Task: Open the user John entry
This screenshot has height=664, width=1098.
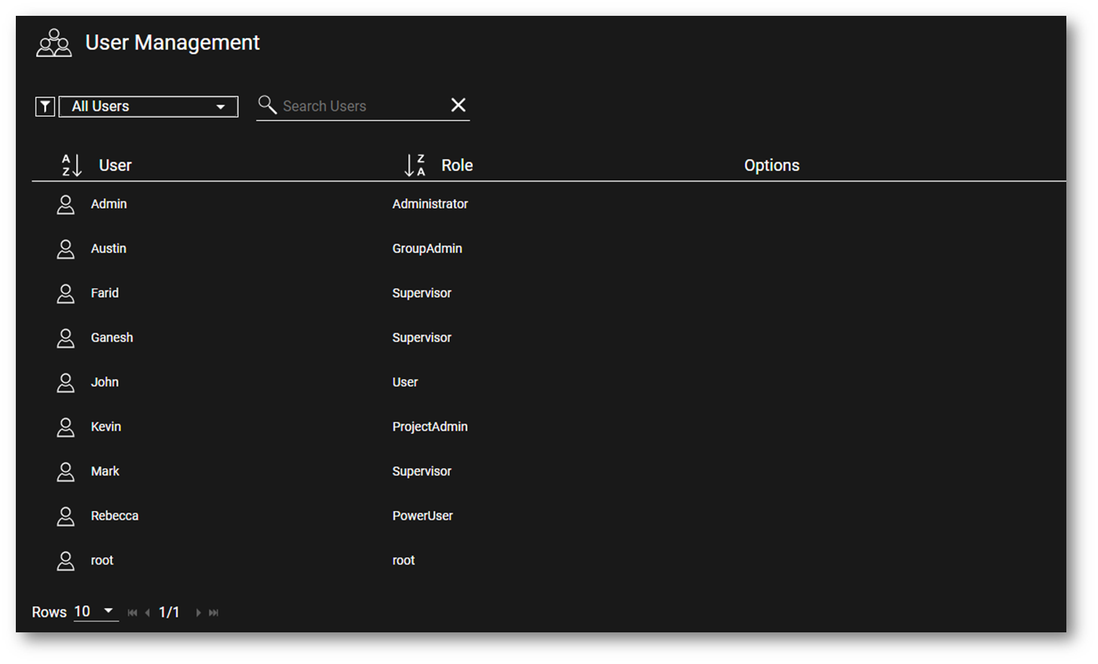Action: click(105, 382)
